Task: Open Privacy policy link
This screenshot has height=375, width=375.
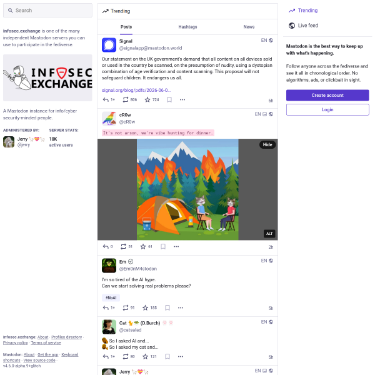Action: 15,342
